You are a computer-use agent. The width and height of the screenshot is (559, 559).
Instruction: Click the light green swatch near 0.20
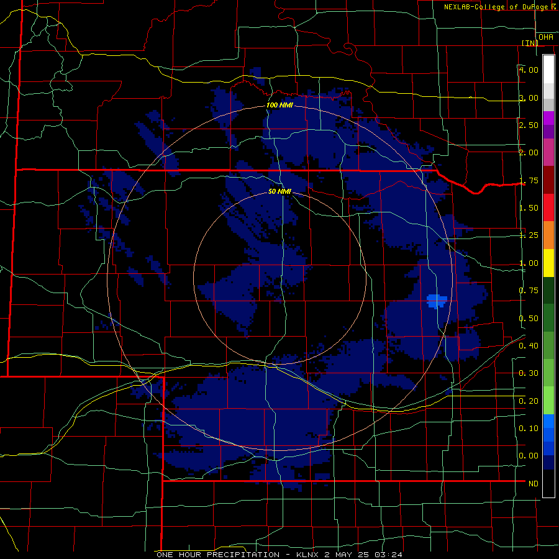[548, 401]
